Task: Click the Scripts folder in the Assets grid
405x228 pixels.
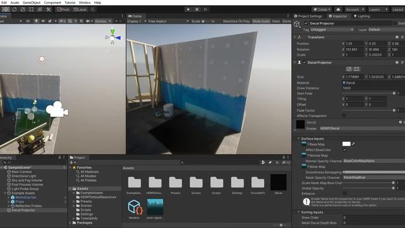Action: [216, 182]
